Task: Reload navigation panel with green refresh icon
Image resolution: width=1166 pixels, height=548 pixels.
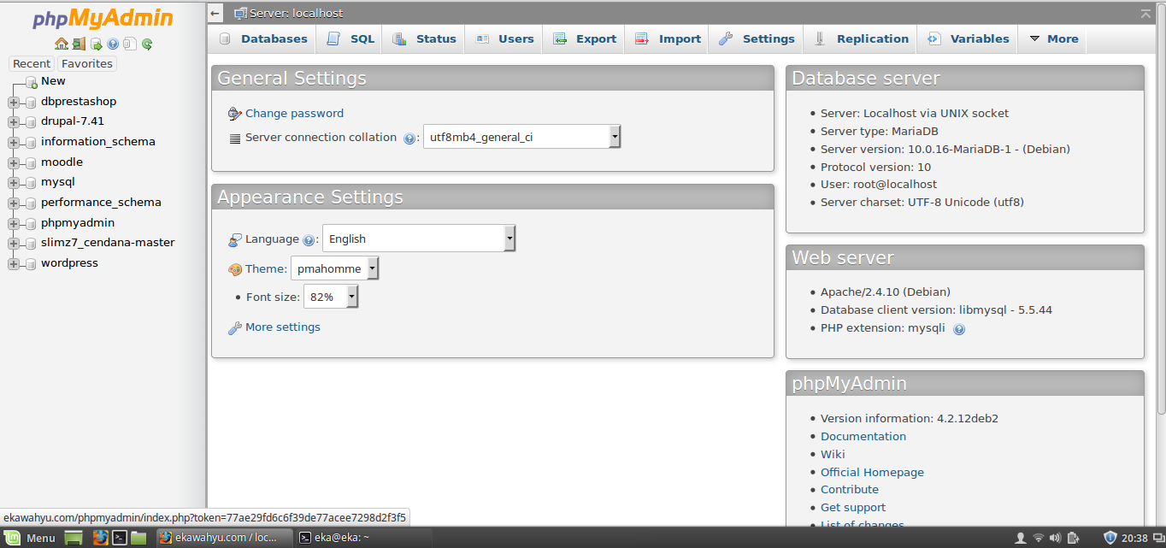Action: point(147,44)
